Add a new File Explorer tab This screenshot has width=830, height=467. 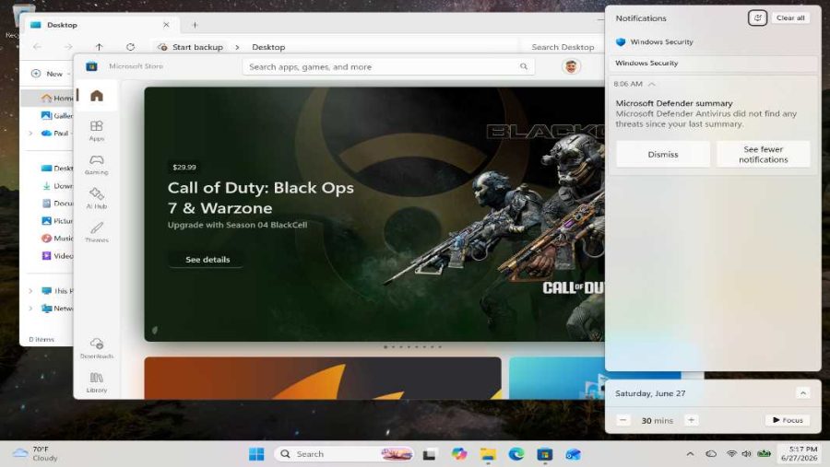click(x=195, y=25)
